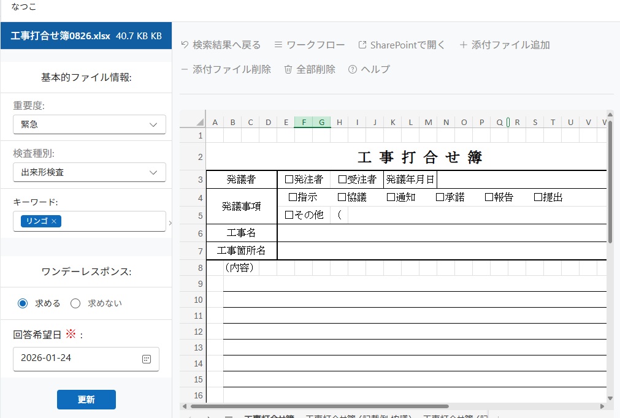Open the ヘルプ question mark icon
This screenshot has height=418, width=620.
click(352, 70)
